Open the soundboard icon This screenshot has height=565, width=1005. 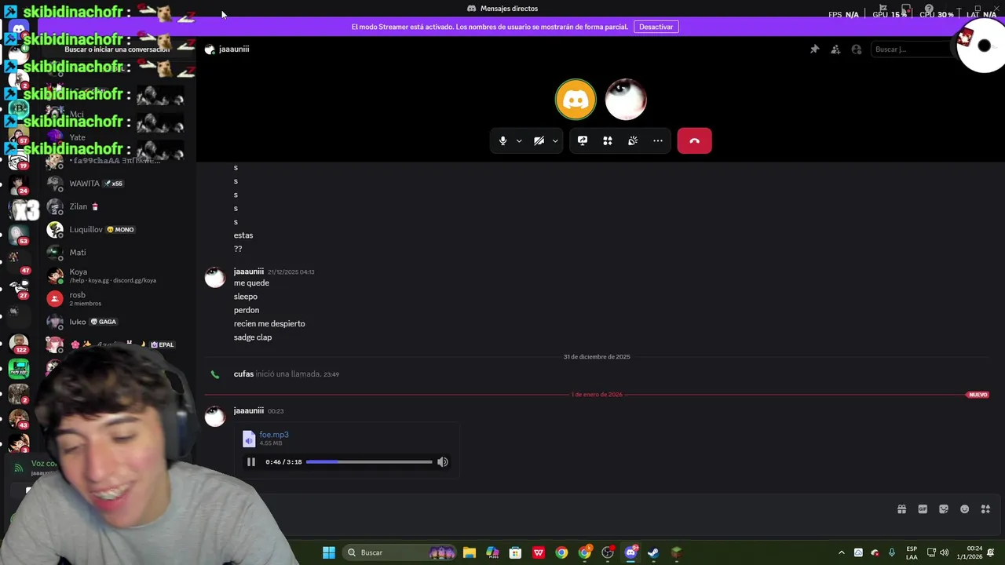pyautogui.click(x=633, y=140)
